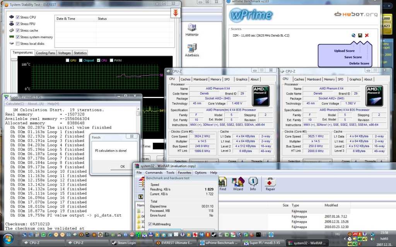Open About...(A) menu in Super PI
The height and width of the screenshot is (247, 396).
(36, 103)
